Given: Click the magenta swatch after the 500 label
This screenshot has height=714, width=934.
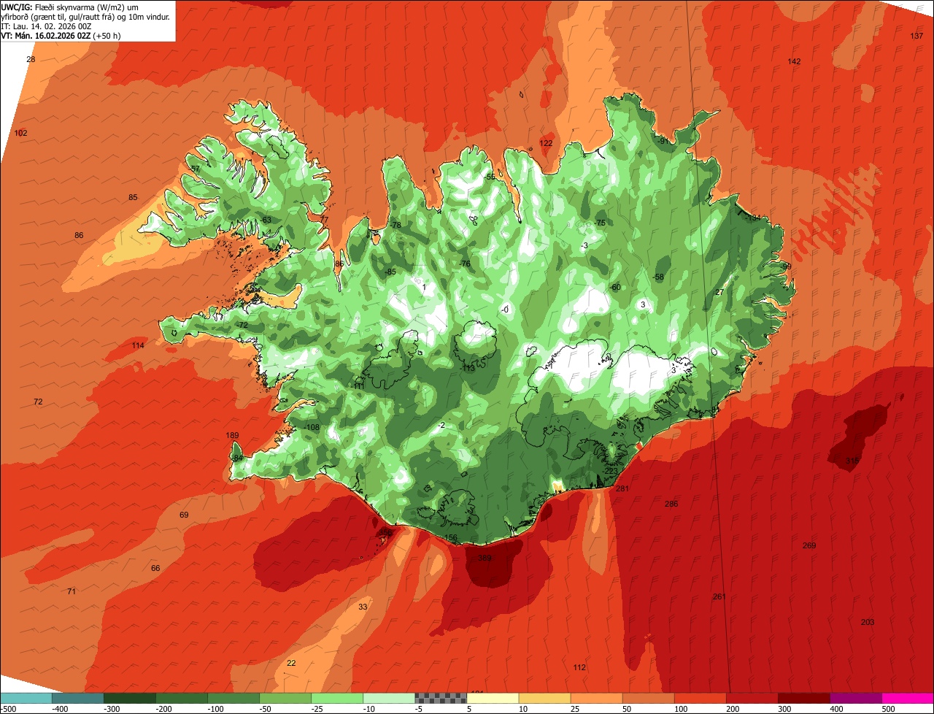Looking at the screenshot, I should [x=908, y=698].
